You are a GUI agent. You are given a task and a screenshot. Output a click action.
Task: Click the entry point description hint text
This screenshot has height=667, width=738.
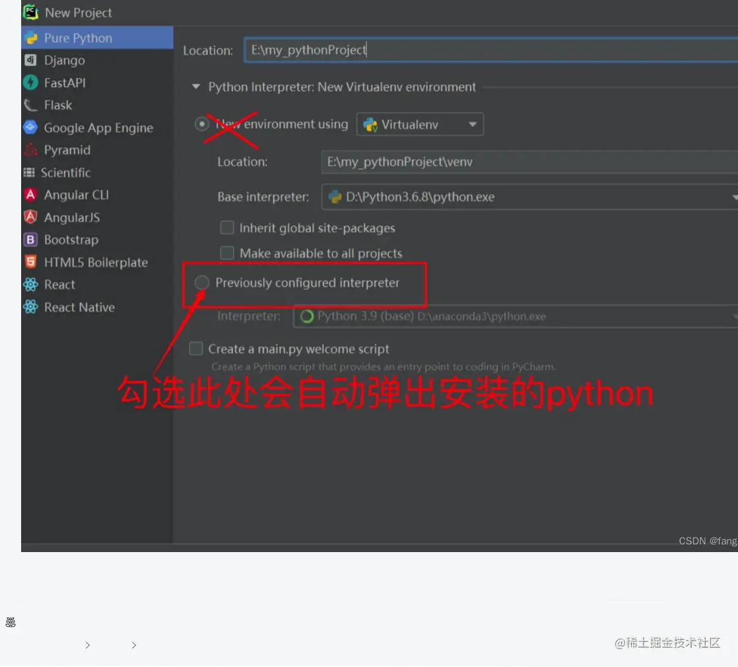tap(384, 367)
